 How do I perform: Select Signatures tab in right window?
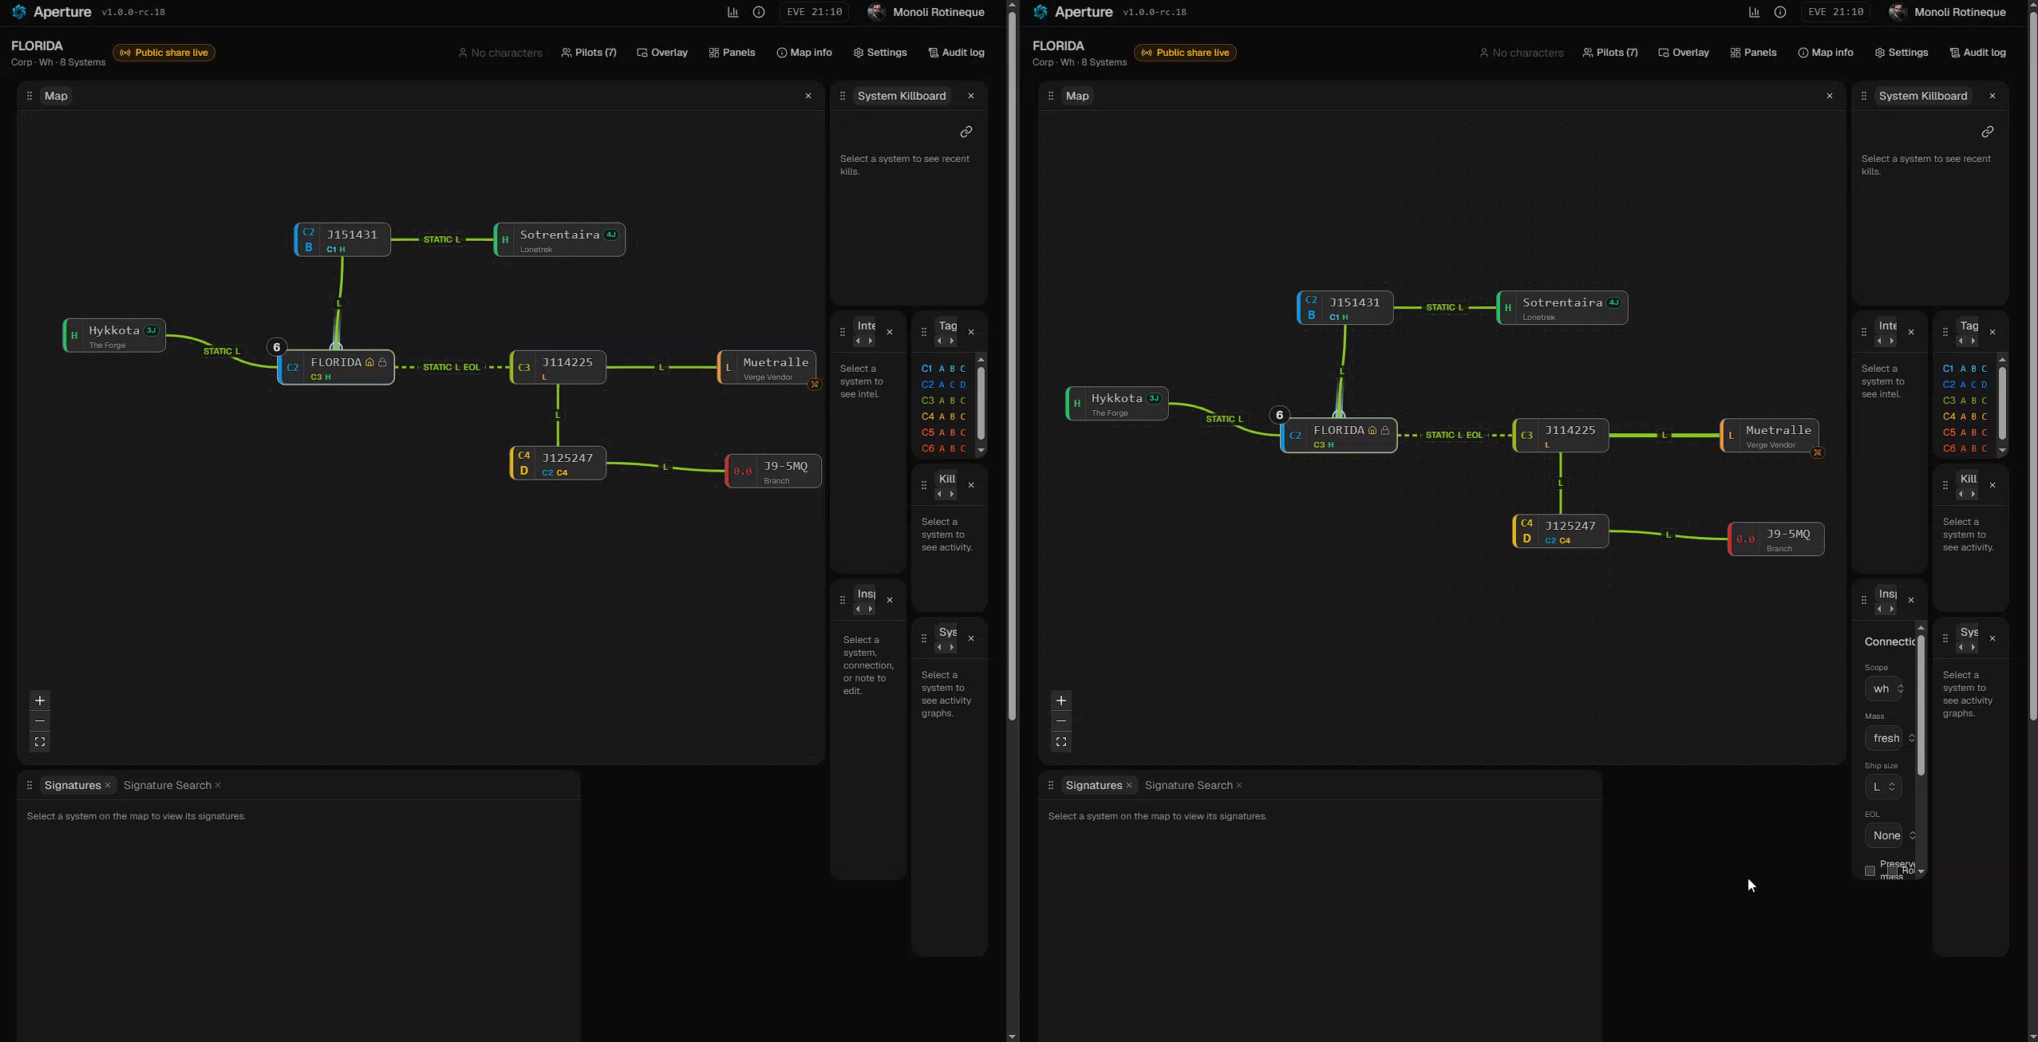(1094, 785)
